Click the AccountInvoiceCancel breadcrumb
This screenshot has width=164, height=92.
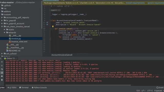tap(62, 55)
